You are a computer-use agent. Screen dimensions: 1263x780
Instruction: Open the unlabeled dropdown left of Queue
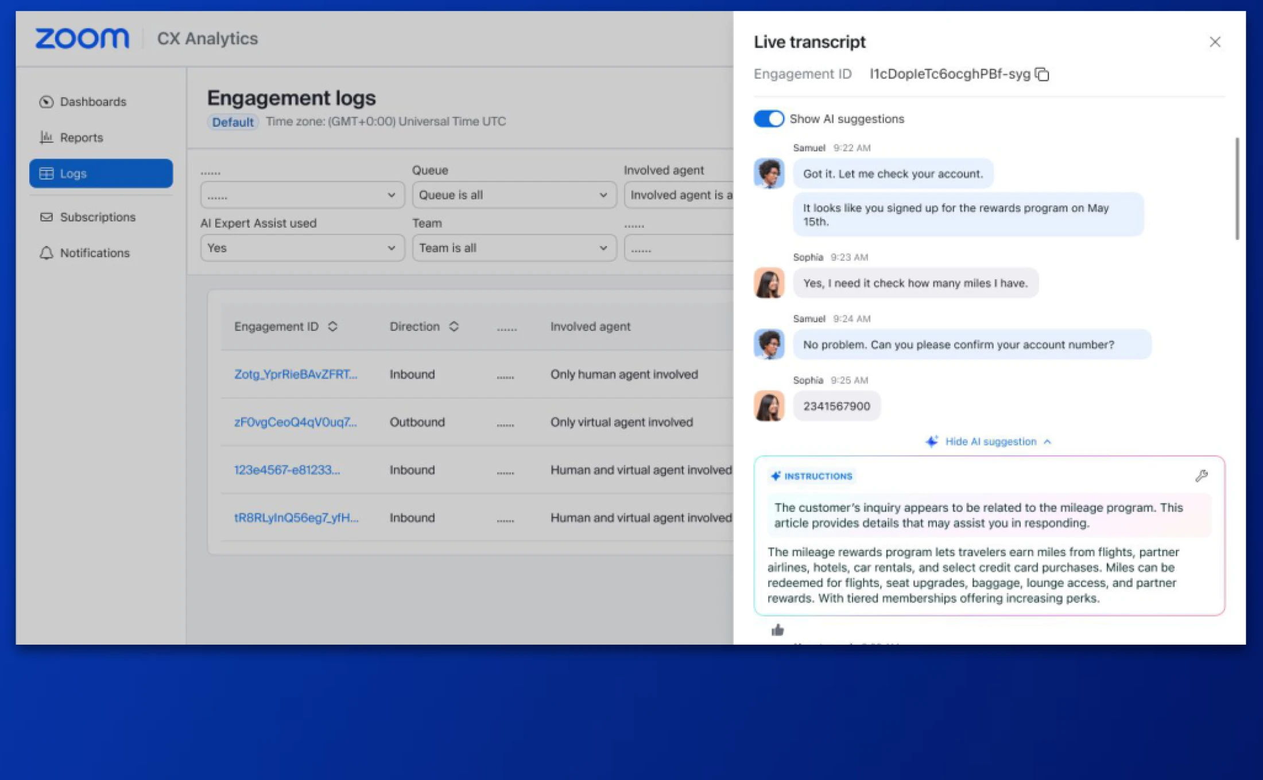point(302,195)
